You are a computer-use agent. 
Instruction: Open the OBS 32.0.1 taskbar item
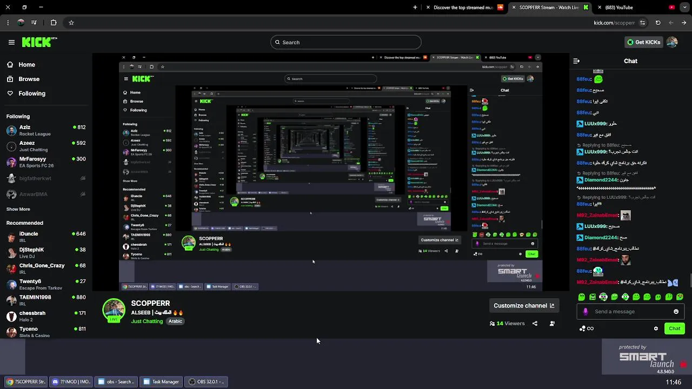pos(207,382)
